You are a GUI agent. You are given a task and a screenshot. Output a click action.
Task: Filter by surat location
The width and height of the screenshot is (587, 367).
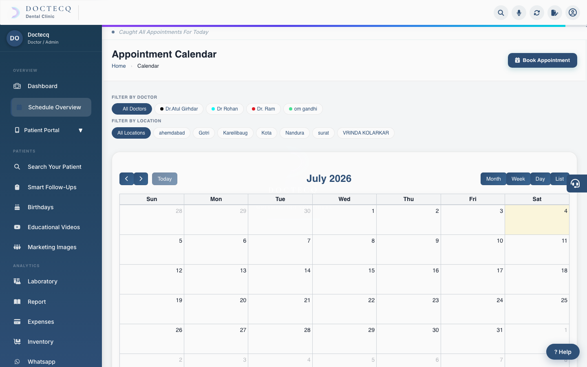coord(323,133)
